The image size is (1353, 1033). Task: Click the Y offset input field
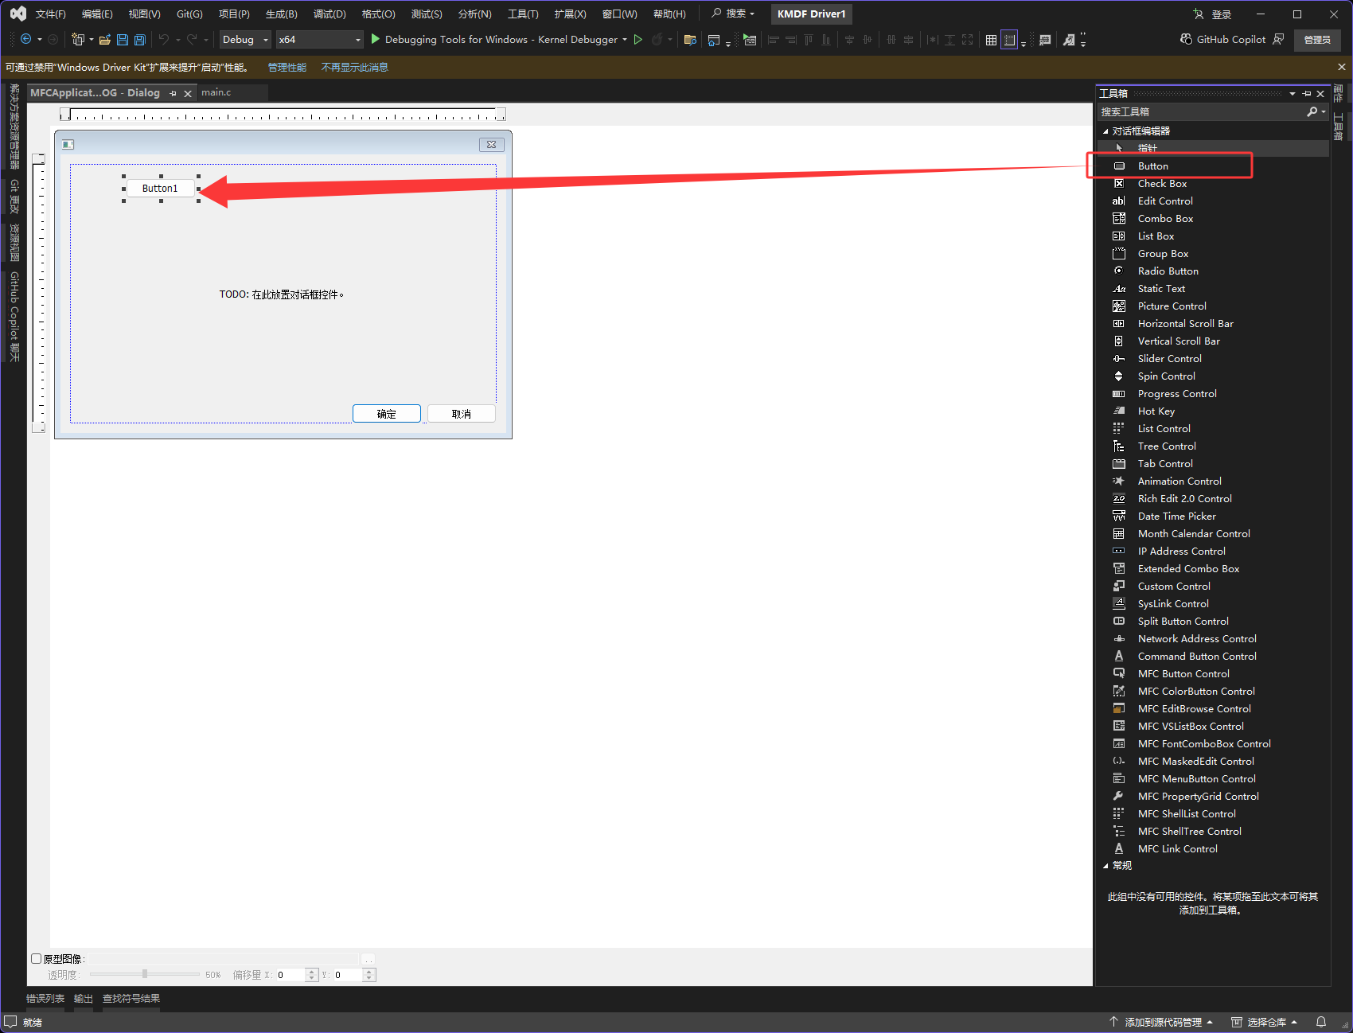tap(348, 975)
